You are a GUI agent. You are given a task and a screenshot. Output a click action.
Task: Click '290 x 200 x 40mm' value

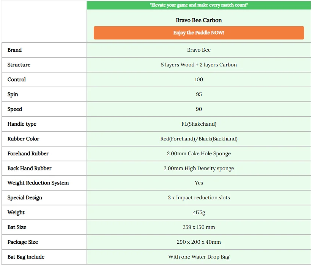click(x=199, y=242)
